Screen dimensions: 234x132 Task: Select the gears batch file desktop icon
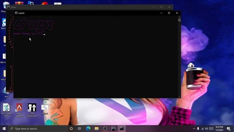click(45, 109)
